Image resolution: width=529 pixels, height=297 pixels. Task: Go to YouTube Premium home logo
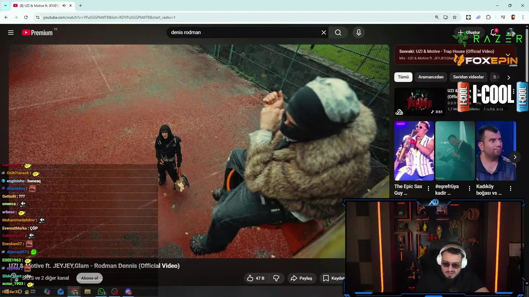[37, 33]
